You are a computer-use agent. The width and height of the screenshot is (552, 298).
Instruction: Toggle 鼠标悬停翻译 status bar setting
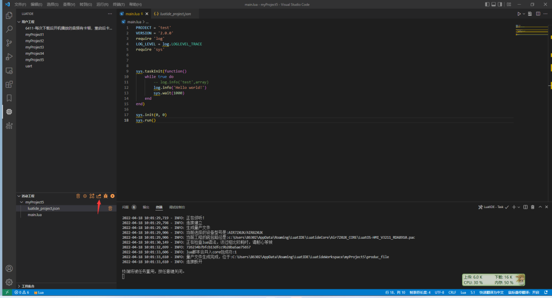(523, 293)
